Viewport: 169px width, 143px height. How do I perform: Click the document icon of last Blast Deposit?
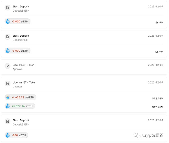pos(8,121)
